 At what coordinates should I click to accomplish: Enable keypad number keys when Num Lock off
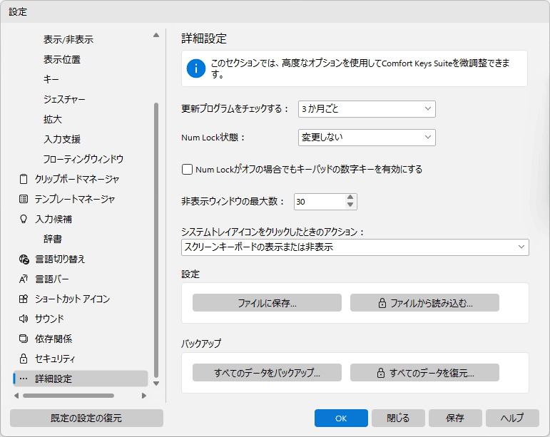coord(188,169)
